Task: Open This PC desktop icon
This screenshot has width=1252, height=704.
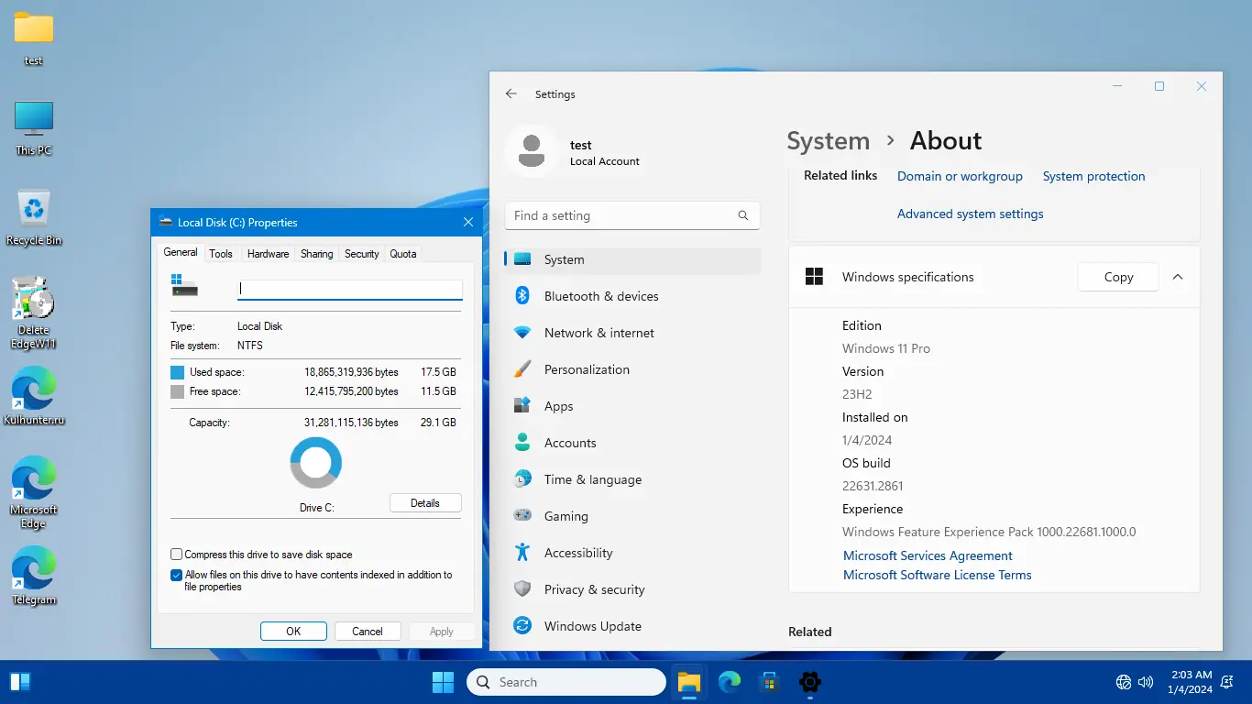Action: coord(34,127)
